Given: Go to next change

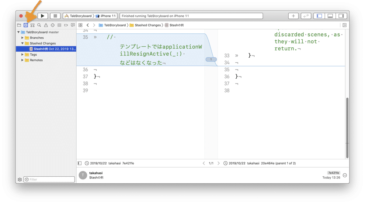Looking at the screenshot, I should 218,163.
